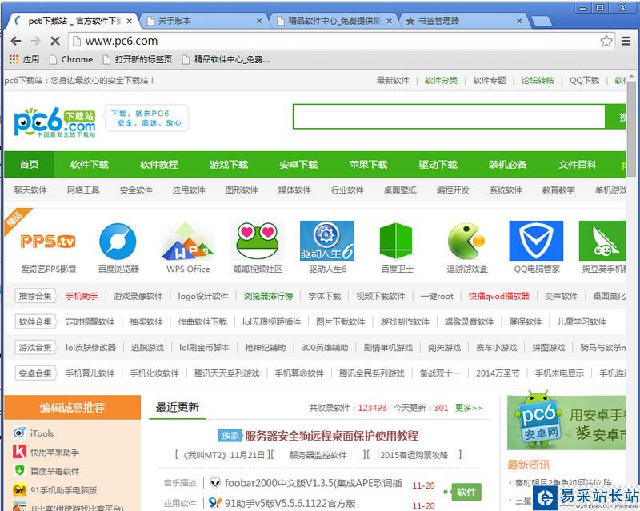
Task: Click the frog 呱呱视频社区 icon
Action: (258, 242)
